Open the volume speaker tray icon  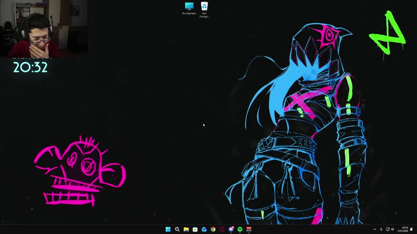393,229
